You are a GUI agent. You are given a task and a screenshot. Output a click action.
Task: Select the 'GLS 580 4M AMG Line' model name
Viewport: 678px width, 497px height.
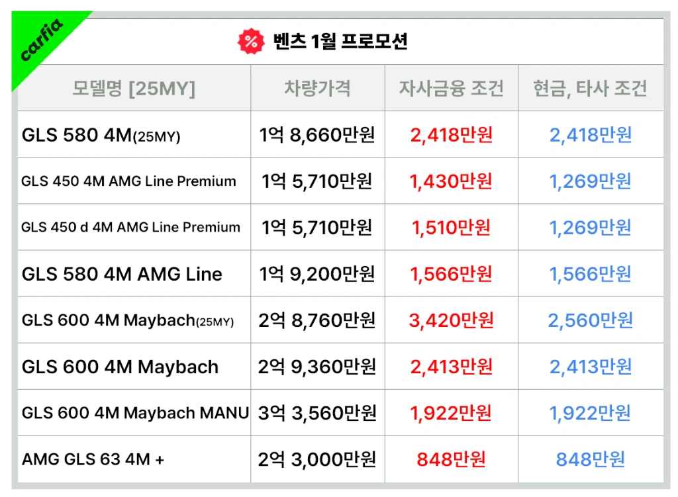pos(122,274)
